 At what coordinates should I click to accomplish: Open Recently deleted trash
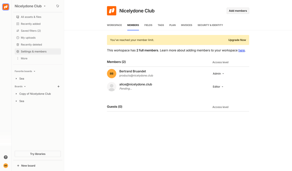pos(31,45)
